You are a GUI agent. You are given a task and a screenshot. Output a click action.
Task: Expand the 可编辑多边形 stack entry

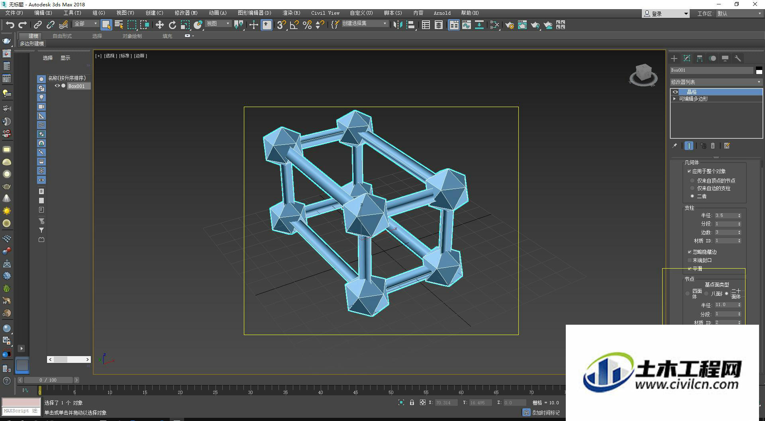click(x=675, y=99)
